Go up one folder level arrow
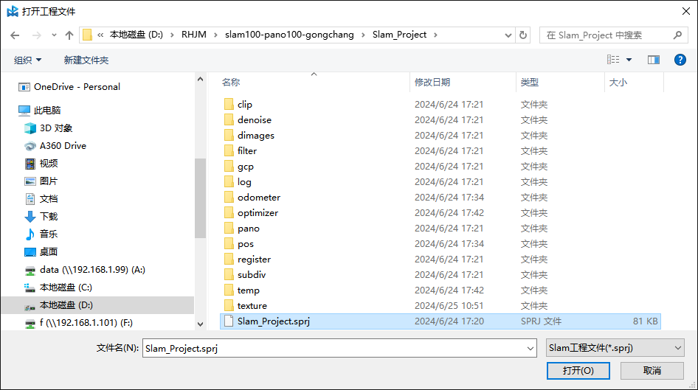698x390 pixels. coord(69,35)
